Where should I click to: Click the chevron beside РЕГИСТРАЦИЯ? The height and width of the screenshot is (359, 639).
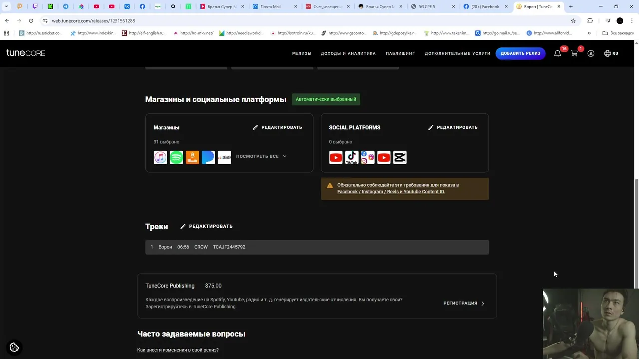(x=483, y=303)
